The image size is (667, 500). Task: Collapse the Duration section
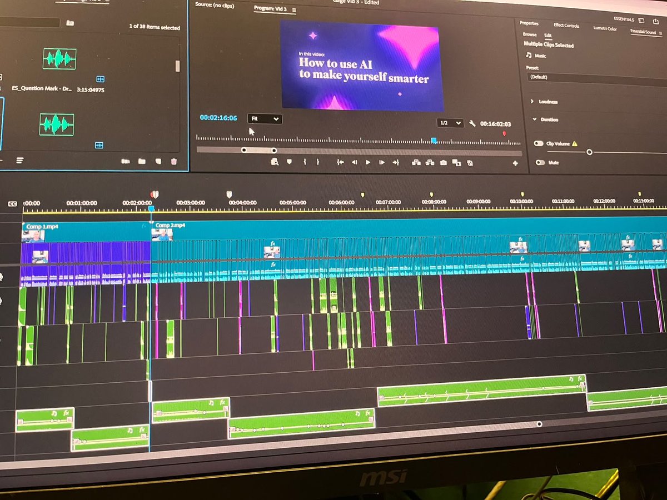534,119
